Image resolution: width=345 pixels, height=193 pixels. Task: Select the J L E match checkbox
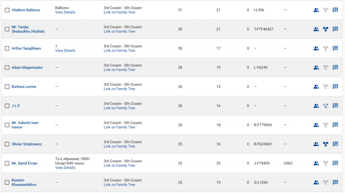click(7, 106)
